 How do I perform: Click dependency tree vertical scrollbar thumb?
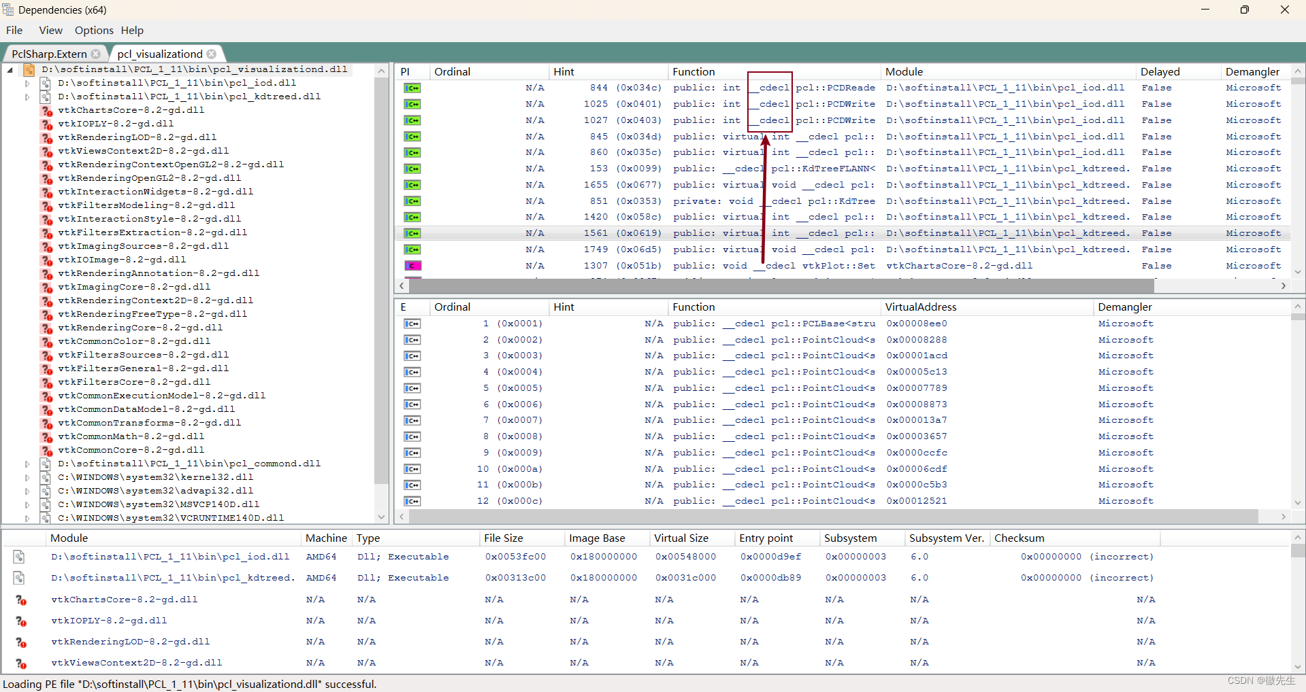[x=381, y=281]
